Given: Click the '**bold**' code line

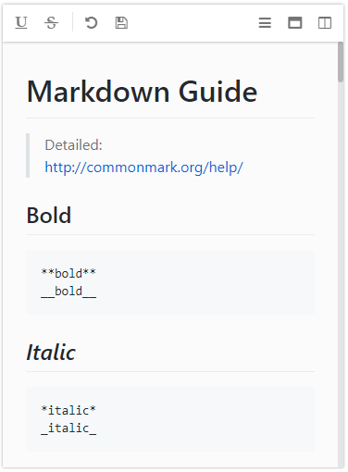Looking at the screenshot, I should click(x=68, y=273).
